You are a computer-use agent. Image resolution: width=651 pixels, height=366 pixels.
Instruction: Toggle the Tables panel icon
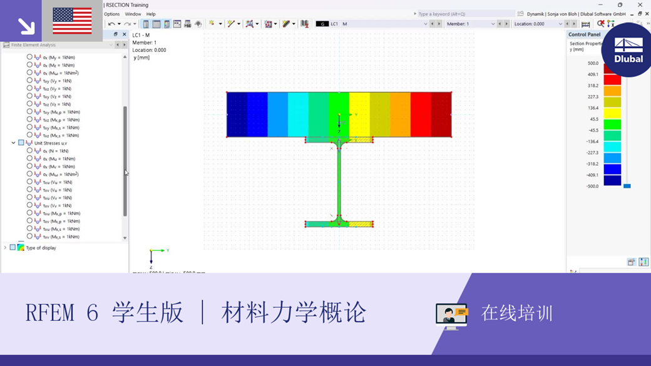coord(156,24)
